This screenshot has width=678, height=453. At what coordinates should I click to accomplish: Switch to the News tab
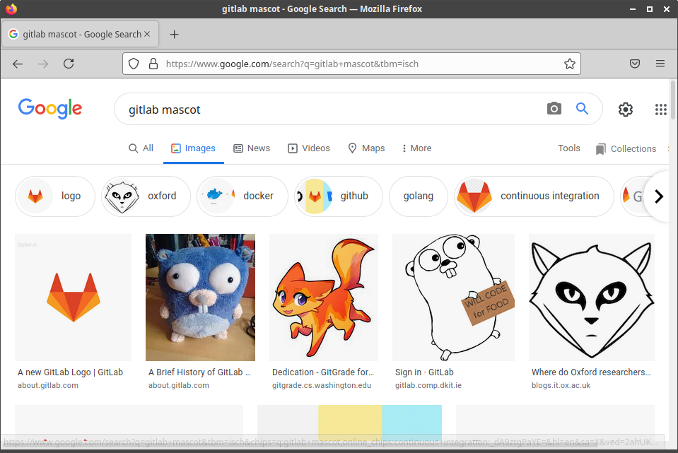(x=252, y=148)
